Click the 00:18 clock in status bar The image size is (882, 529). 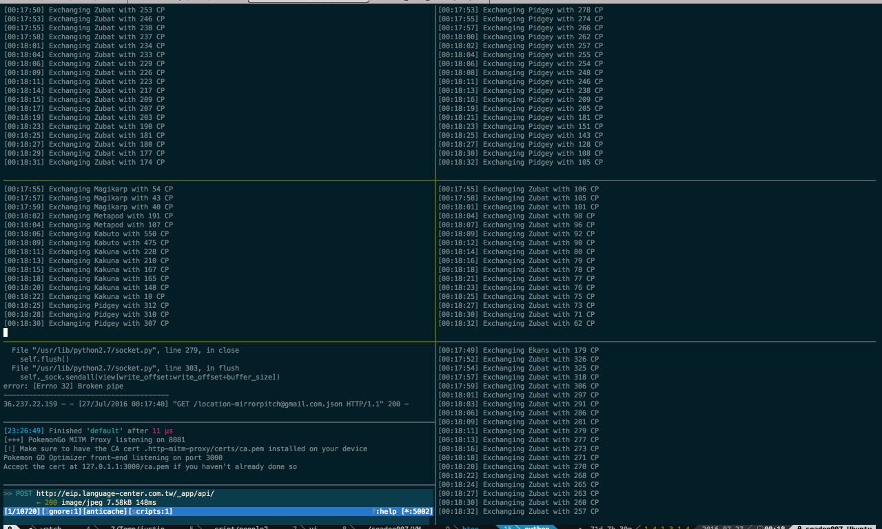(x=775, y=528)
